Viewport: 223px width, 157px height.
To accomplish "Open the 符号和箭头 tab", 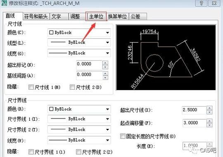I will (36, 17).
